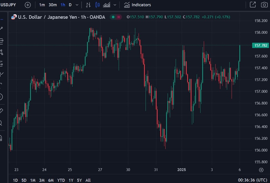Select the area chart style icon
The image size is (270, 183).
point(107,5)
